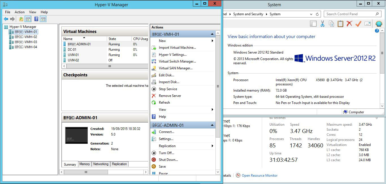The image size is (386, 184).
Task: Click the Stop Service action
Action: click(x=168, y=89)
